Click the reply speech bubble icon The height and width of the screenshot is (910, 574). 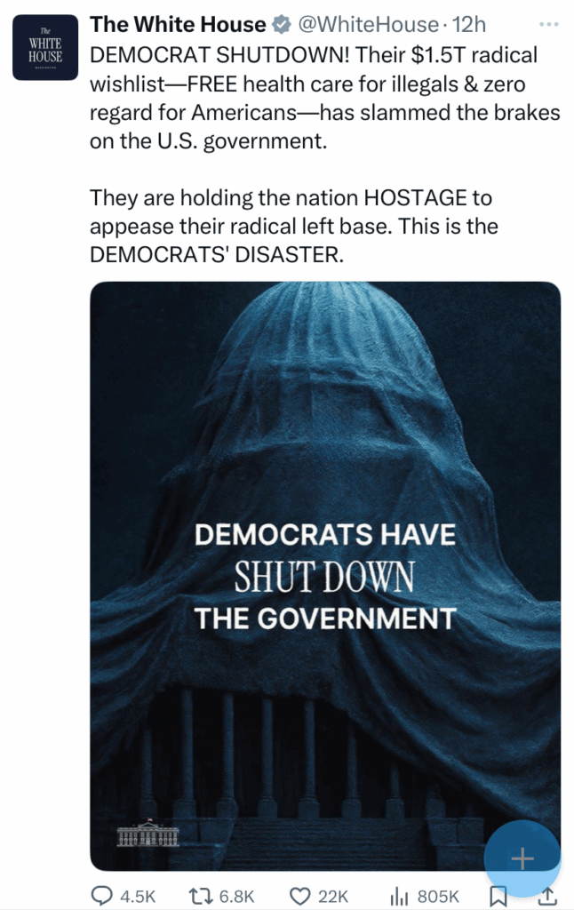[102, 896]
